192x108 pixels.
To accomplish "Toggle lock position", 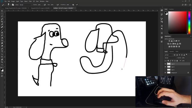I will click(x=173, y=61).
